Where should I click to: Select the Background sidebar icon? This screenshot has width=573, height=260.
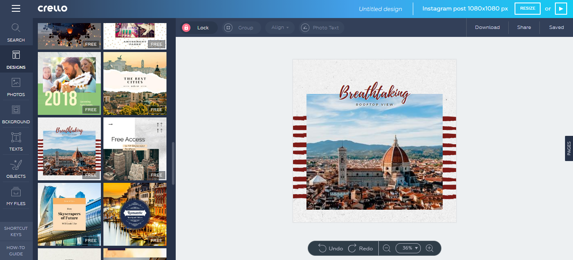16,114
